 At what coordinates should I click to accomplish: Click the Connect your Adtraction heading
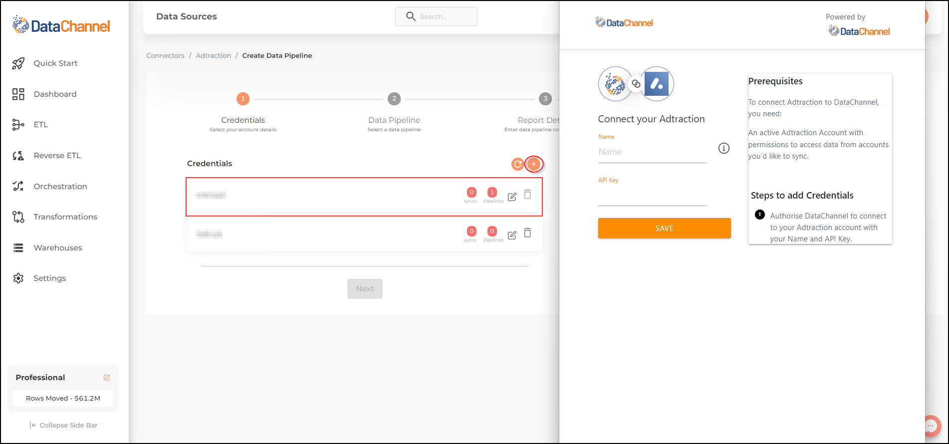(x=651, y=119)
